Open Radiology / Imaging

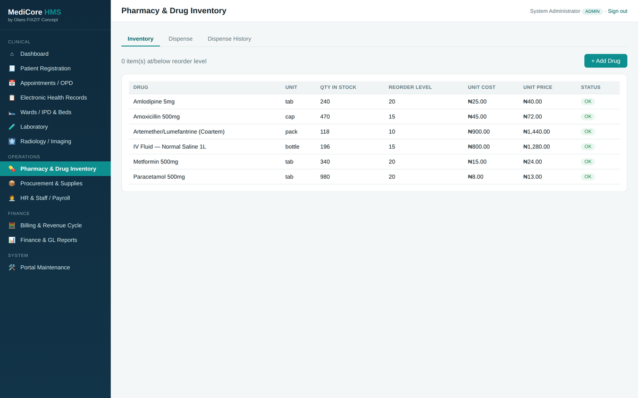point(55,141)
